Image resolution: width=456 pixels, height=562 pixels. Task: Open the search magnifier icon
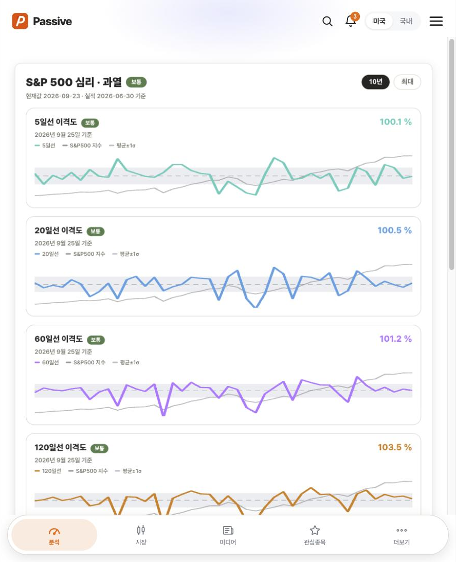pyautogui.click(x=327, y=21)
